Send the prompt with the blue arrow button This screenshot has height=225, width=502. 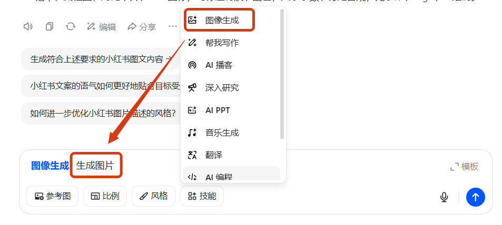476,197
